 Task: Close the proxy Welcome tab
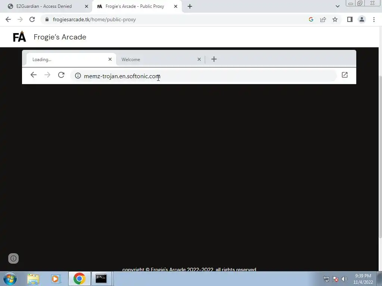199,59
